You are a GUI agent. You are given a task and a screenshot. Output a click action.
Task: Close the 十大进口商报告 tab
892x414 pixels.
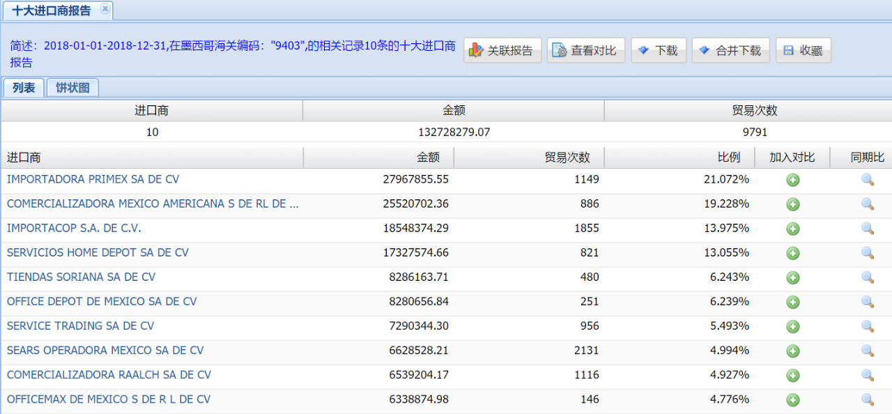pyautogui.click(x=105, y=9)
